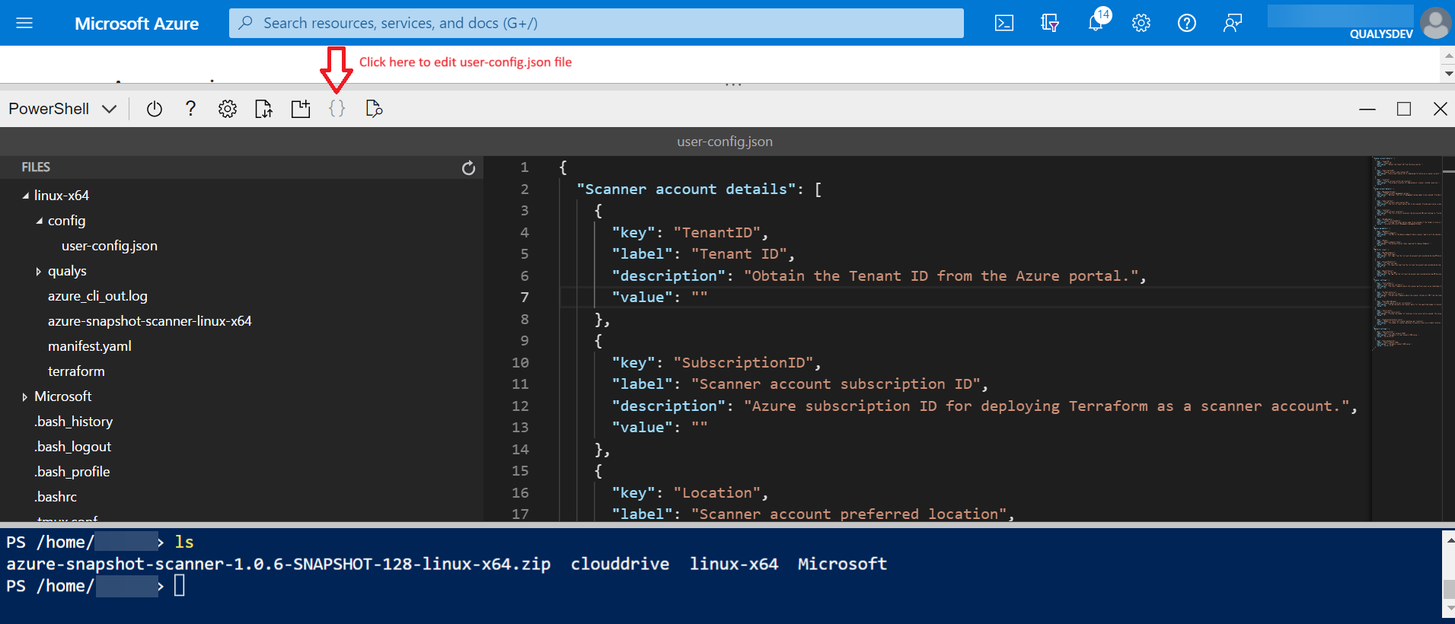Expand the qualys folder
Viewport: 1455px width, 624px height.
tap(39, 271)
